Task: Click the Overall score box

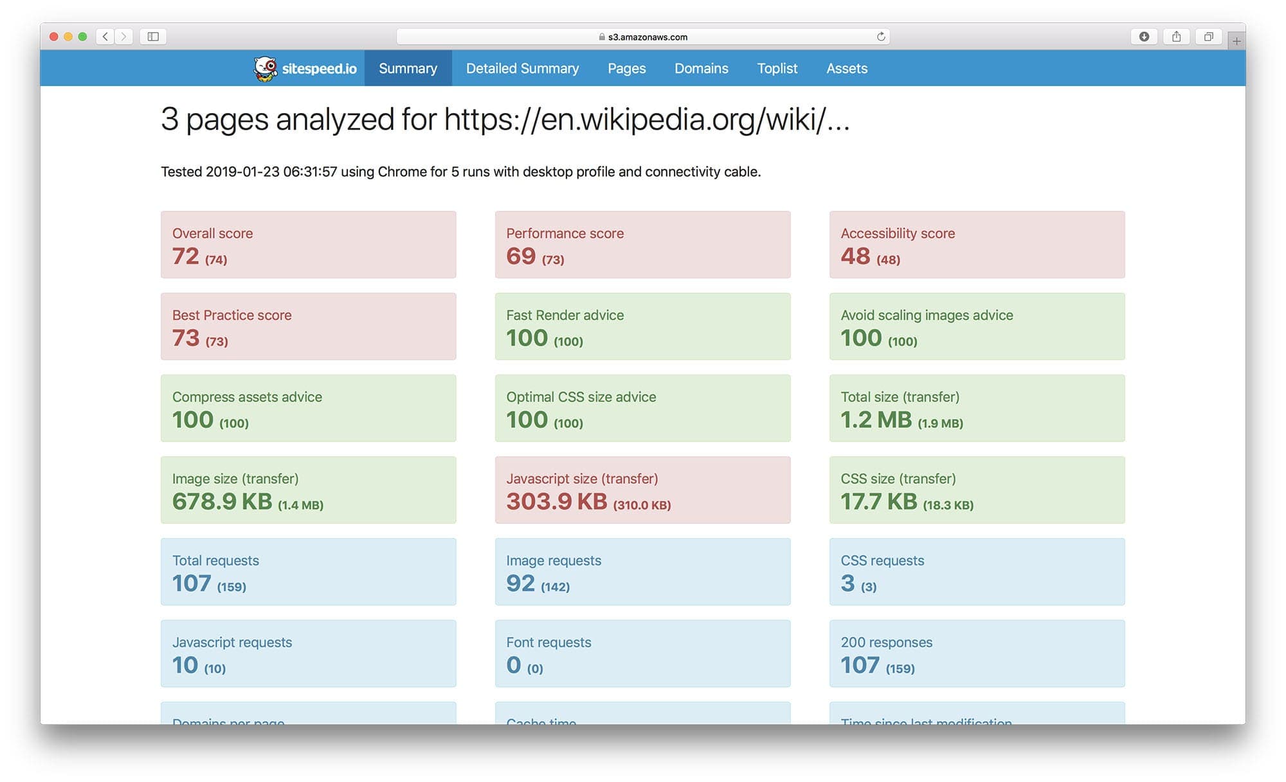Action: coord(308,245)
